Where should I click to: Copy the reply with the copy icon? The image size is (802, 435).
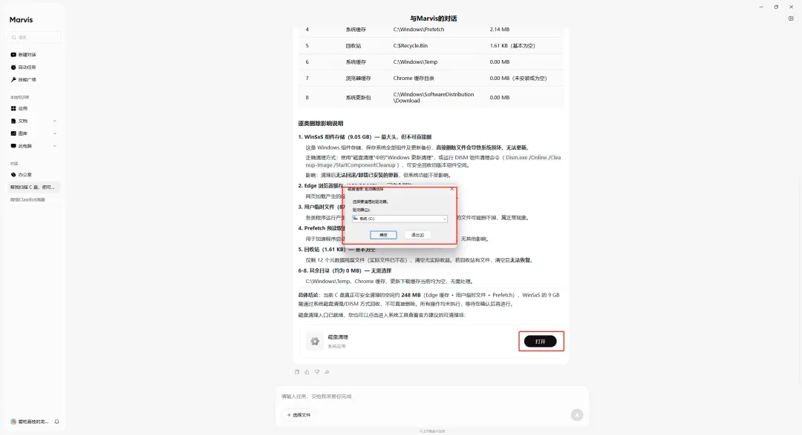click(296, 372)
